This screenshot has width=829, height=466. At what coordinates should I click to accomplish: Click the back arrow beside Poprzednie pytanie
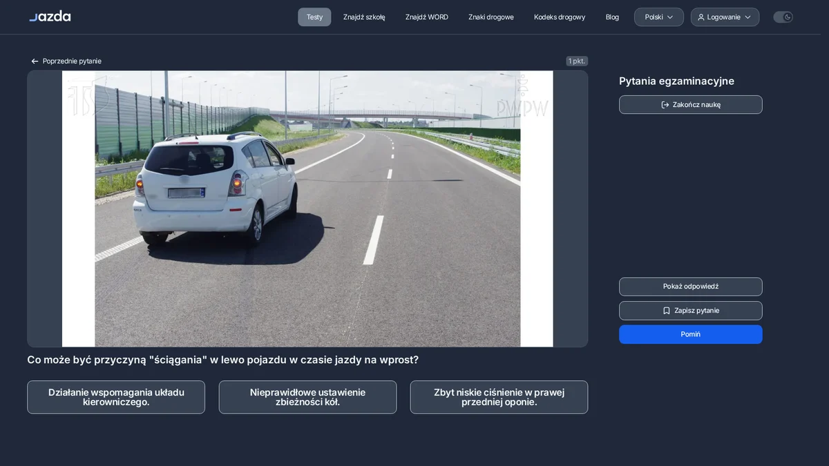[35, 61]
